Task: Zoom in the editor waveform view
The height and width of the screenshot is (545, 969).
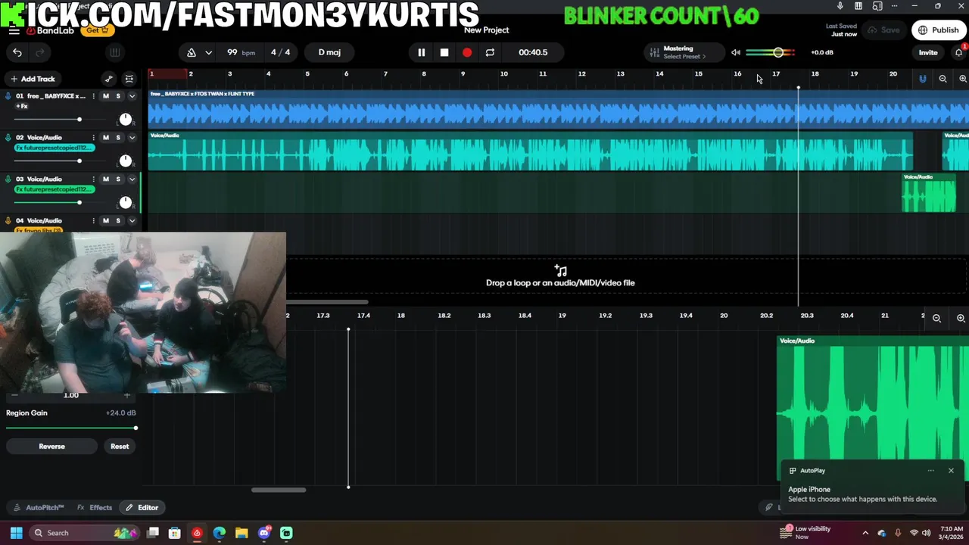Action: point(961,319)
